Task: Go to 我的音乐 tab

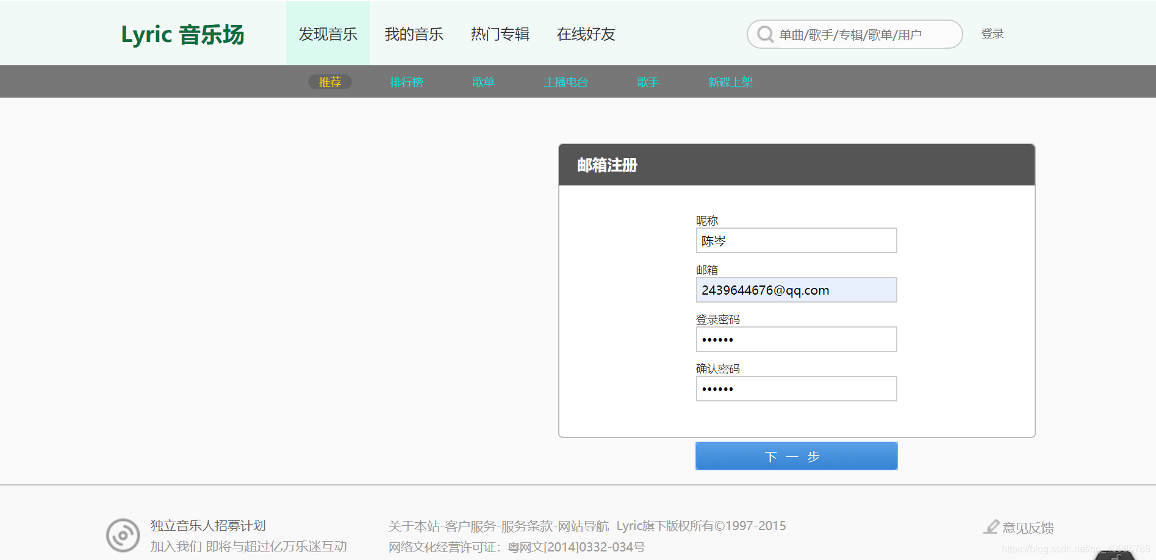Action: pyautogui.click(x=414, y=34)
